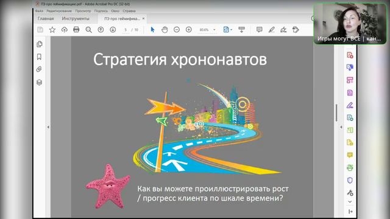Go to next page arrow
Image resolution: width=390 pixels, height=219 pixels.
click(113, 30)
